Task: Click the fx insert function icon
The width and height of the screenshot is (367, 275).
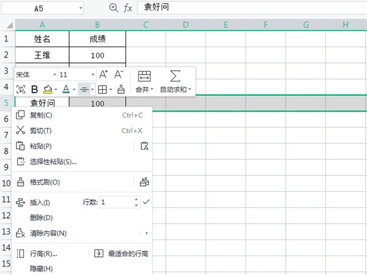Action: click(128, 8)
